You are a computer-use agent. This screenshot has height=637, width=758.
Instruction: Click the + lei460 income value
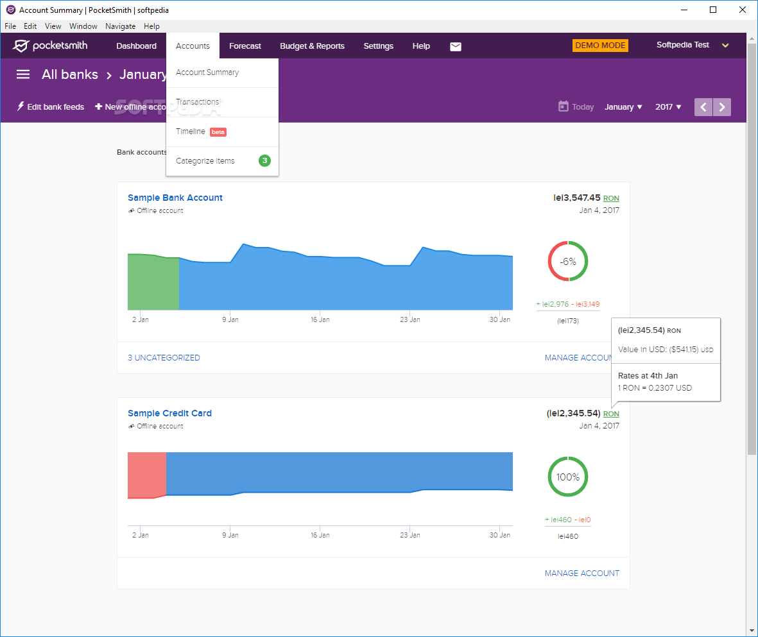click(x=558, y=520)
